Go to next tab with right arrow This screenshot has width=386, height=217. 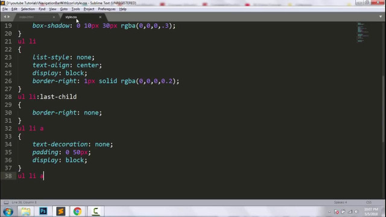coord(8,17)
